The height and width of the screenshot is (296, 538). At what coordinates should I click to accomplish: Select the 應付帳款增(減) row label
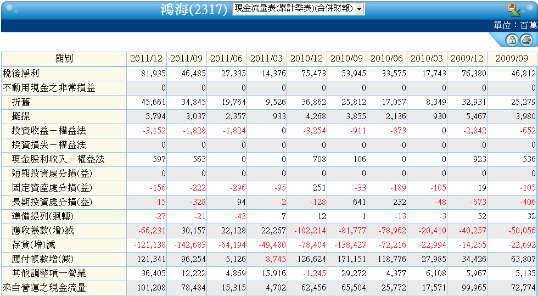tap(43, 259)
